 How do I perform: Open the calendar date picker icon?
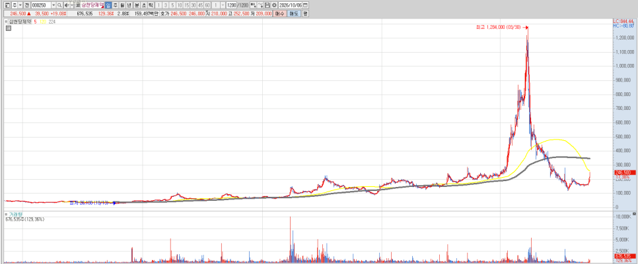point(305,5)
